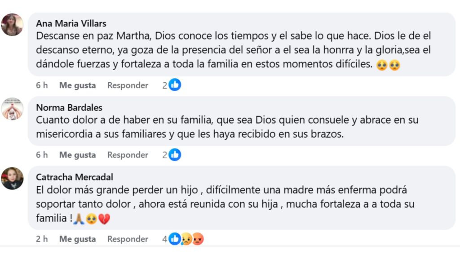Click 'Responder' under Norma Bardales' comment
The width and height of the screenshot is (460, 259).
pyautogui.click(x=127, y=155)
